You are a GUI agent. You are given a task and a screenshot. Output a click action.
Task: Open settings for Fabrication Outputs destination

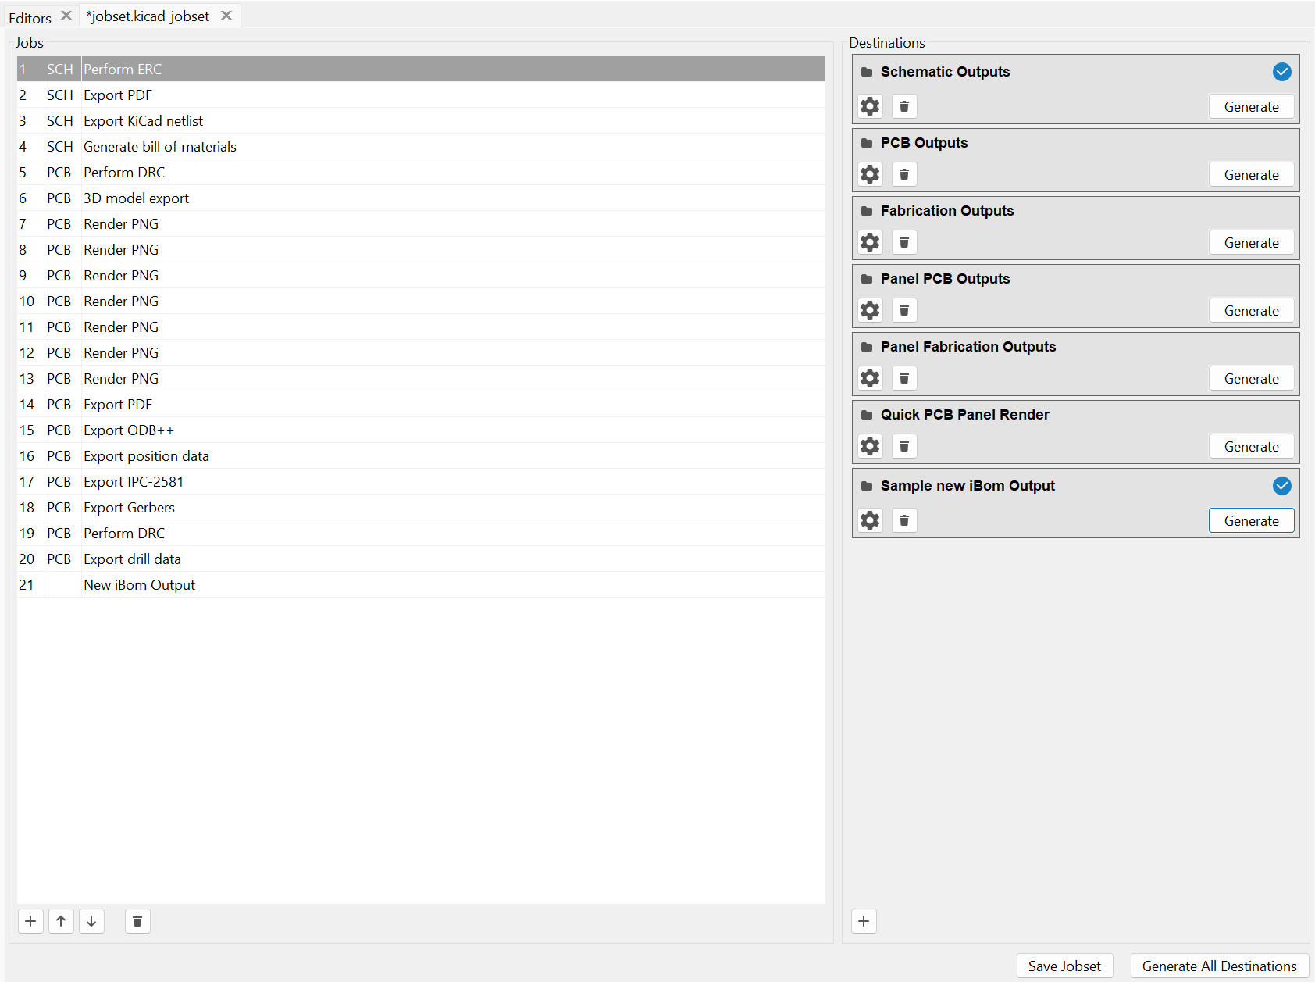point(870,242)
